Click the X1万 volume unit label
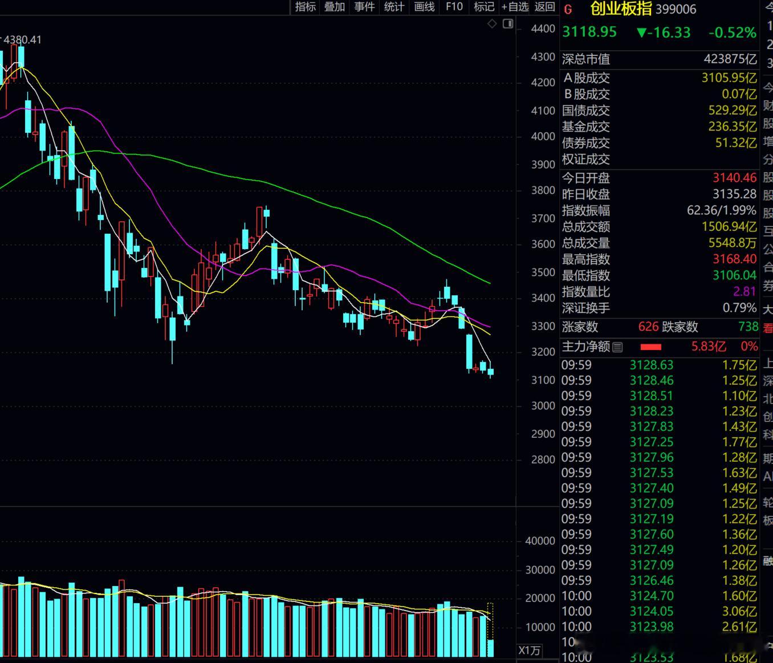This screenshot has width=773, height=663. 530,650
